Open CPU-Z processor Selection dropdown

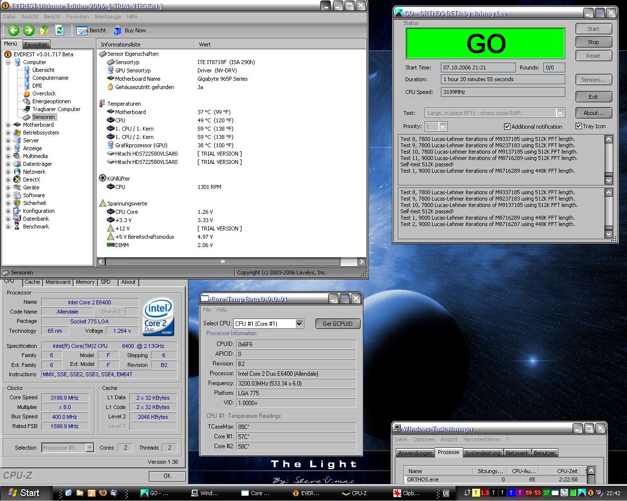tap(90, 448)
